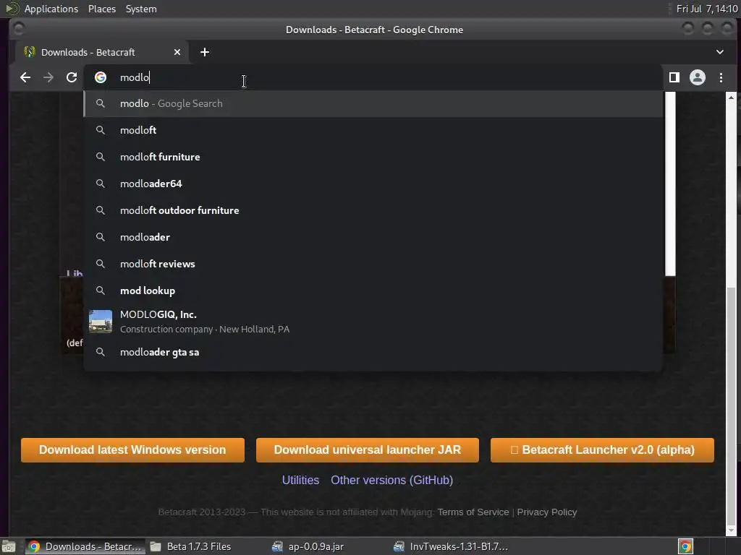741x555 pixels.
Task: Open the Places menu
Action: (102, 9)
